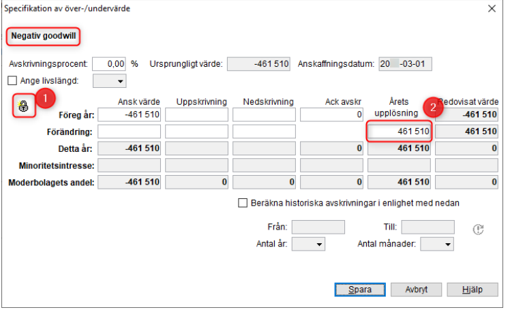Click the Förändring Redovisat värde cell
This screenshot has height=312, width=510.
(x=466, y=131)
